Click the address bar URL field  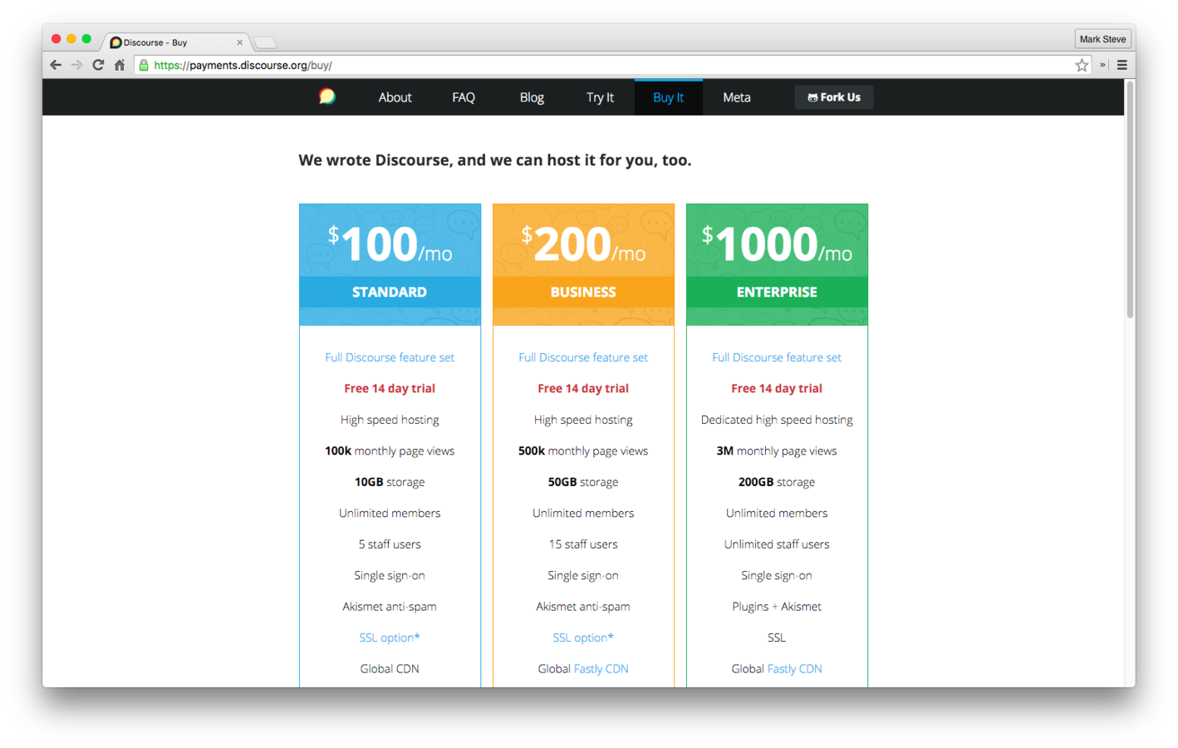pyautogui.click(x=613, y=65)
